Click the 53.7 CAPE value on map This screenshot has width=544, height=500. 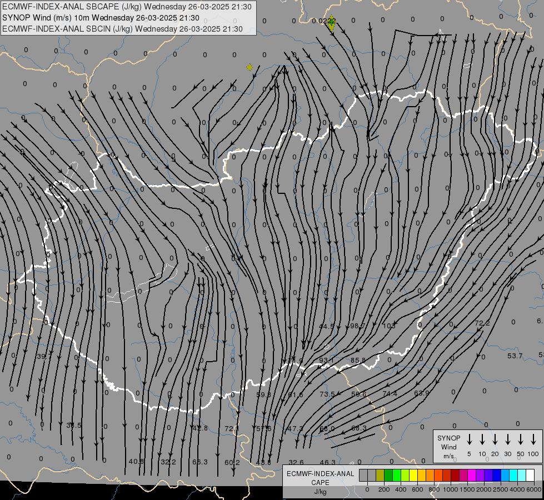tap(515, 356)
